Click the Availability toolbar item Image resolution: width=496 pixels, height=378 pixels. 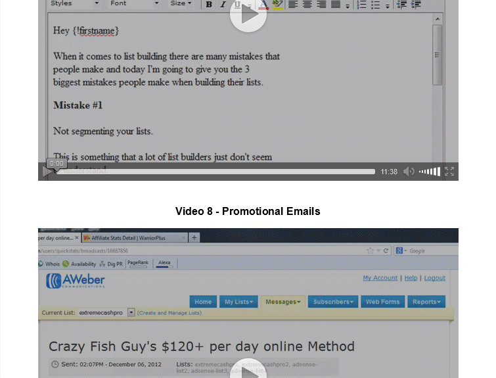79,264
